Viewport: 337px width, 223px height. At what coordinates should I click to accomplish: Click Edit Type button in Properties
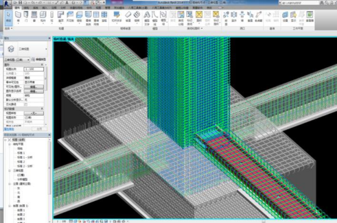pos(39,60)
